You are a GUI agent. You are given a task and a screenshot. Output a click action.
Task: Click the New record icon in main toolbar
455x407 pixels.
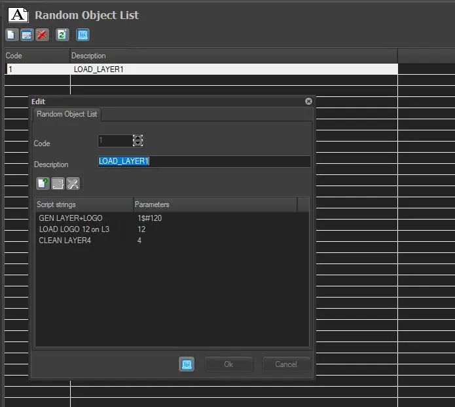(12, 35)
